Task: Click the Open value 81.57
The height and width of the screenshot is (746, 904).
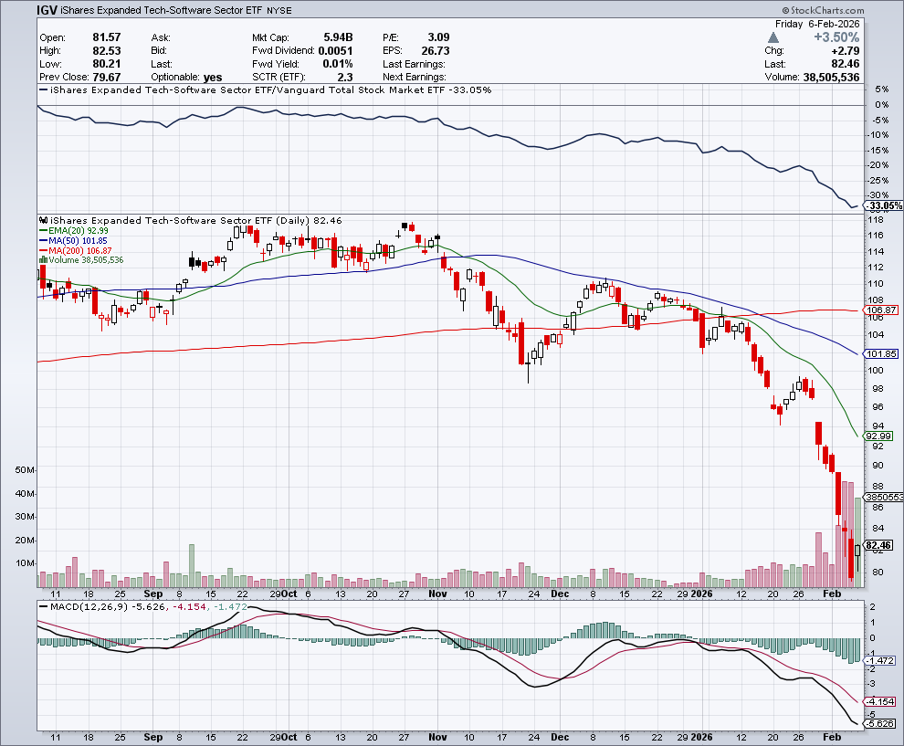Action: click(x=107, y=37)
